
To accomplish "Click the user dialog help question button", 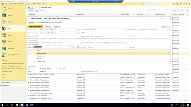I will [x=169, y=26].
